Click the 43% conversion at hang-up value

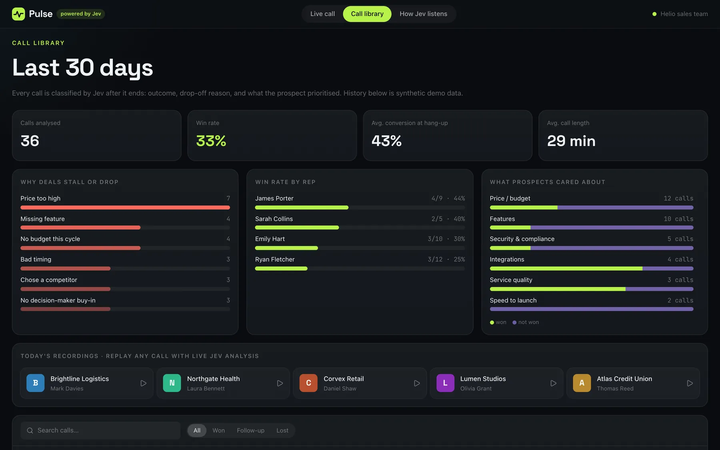[386, 141]
